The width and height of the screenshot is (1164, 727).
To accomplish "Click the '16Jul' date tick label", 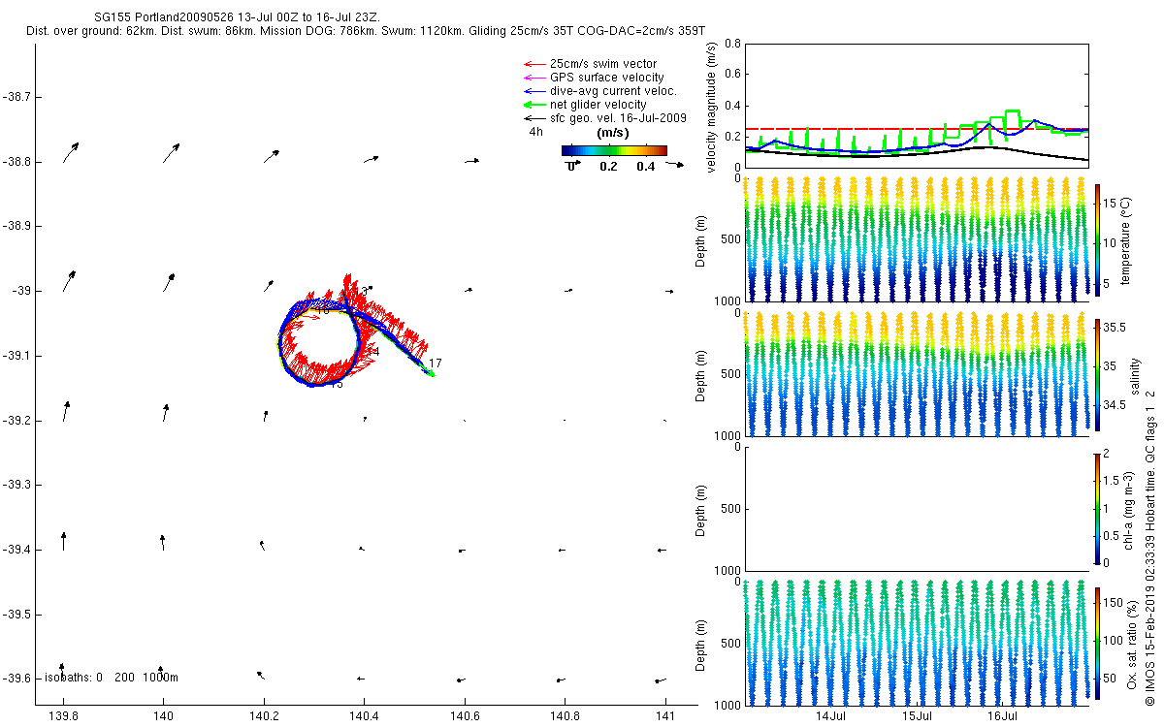I will click(1003, 716).
